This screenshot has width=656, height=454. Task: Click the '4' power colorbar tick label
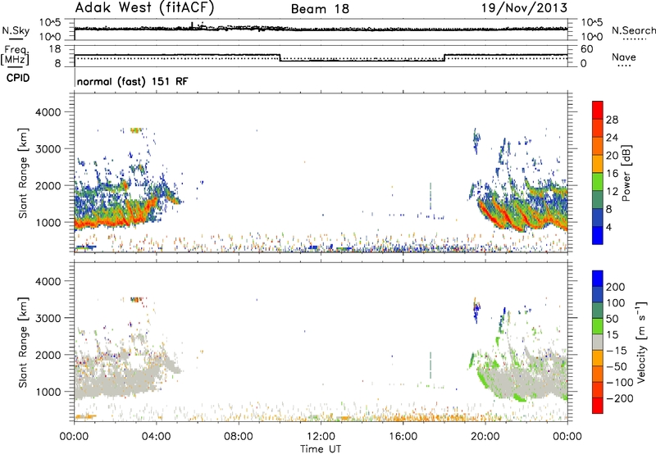point(608,228)
